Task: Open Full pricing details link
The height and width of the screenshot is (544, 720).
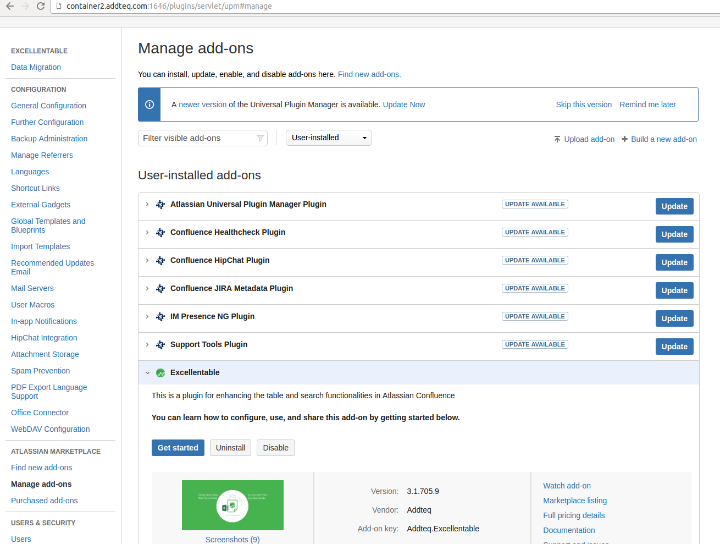Action: (574, 515)
